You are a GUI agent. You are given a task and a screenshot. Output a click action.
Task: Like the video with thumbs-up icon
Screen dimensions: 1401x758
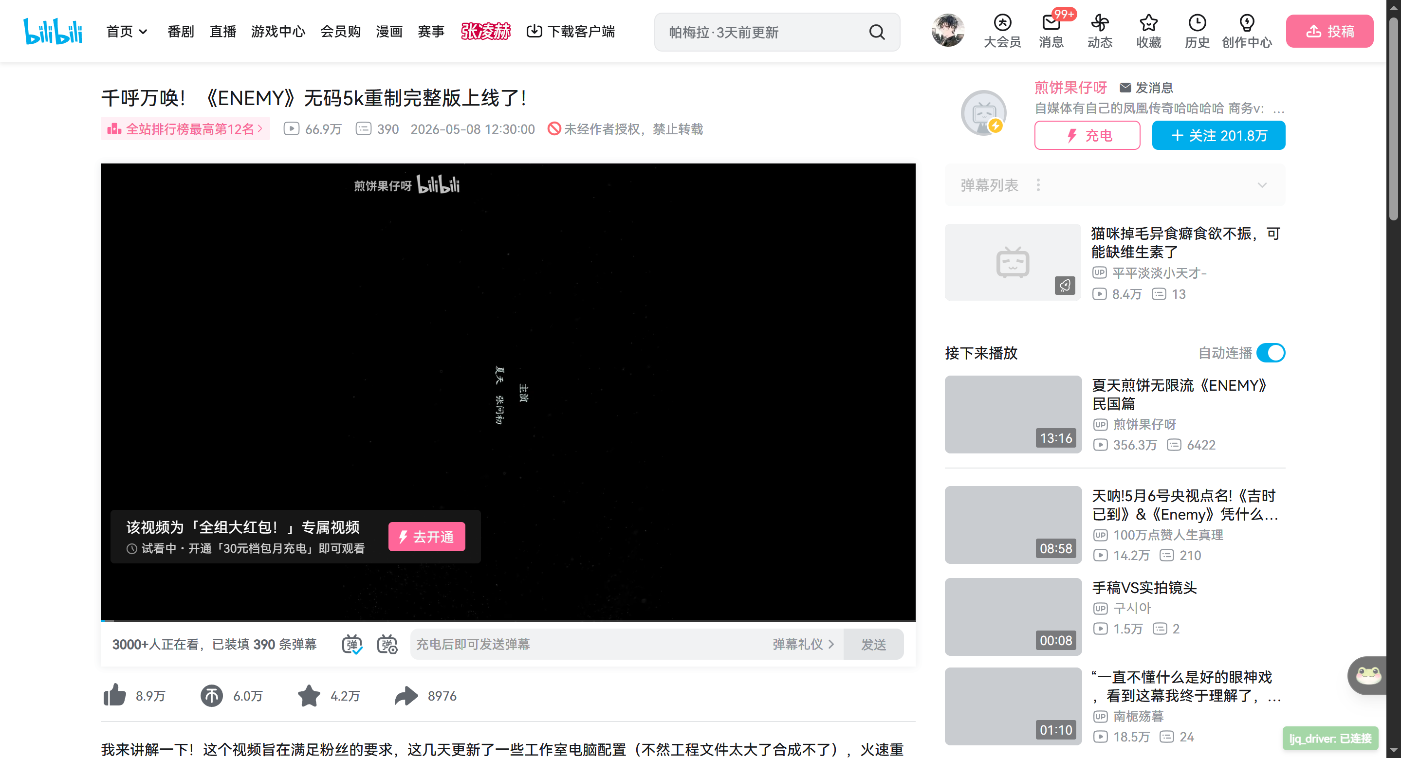114,695
